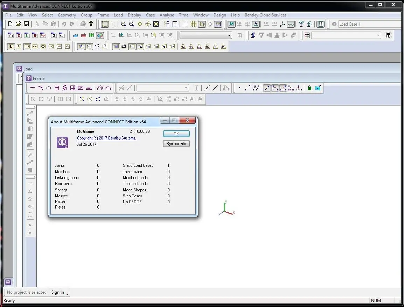Open the wide empty dropdown right of analysis icons
This screenshot has width=404, height=307.
click(x=346, y=35)
